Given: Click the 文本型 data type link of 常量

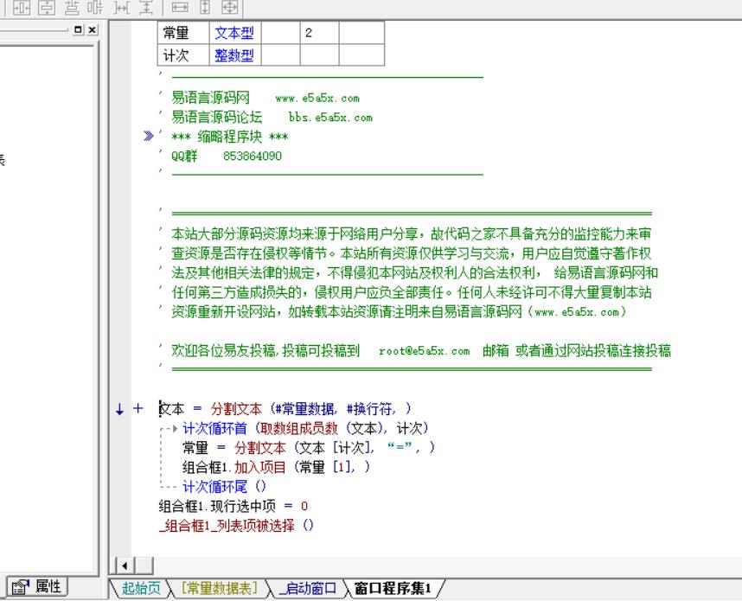Looking at the screenshot, I should click(228, 35).
